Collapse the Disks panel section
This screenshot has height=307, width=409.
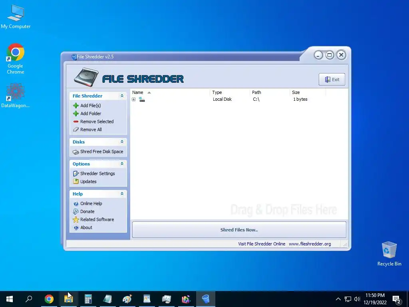[122, 142]
